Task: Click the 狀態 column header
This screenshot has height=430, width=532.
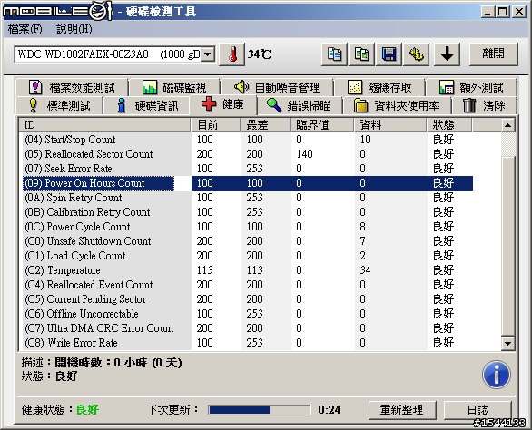Action: pyautogui.click(x=449, y=125)
